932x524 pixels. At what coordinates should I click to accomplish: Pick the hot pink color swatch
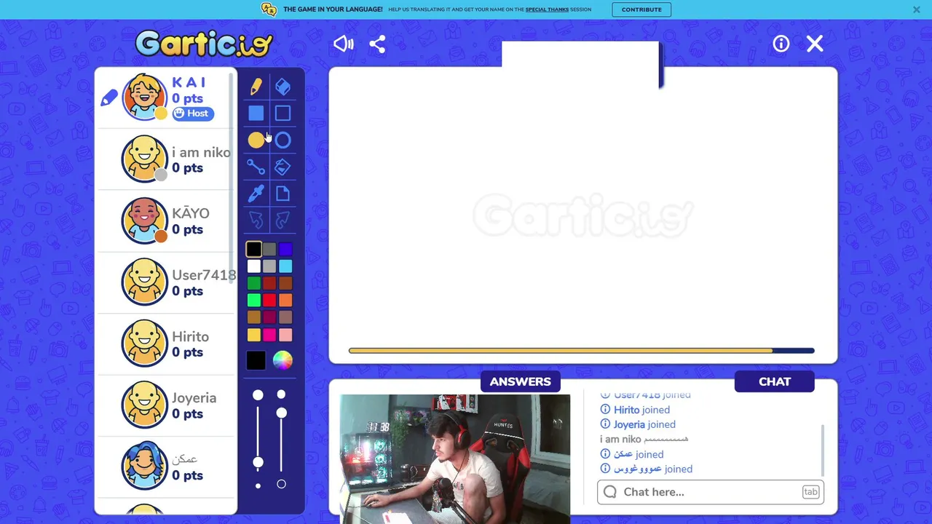(x=269, y=334)
